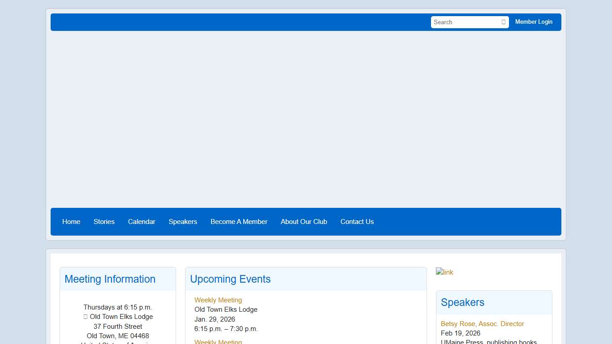Open the second Weekly Meeting event link
Screen dimensions: 612x344
pyautogui.click(x=218, y=341)
